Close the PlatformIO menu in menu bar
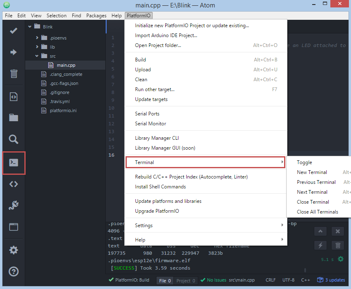The width and height of the screenshot is (351, 289). [x=139, y=15]
